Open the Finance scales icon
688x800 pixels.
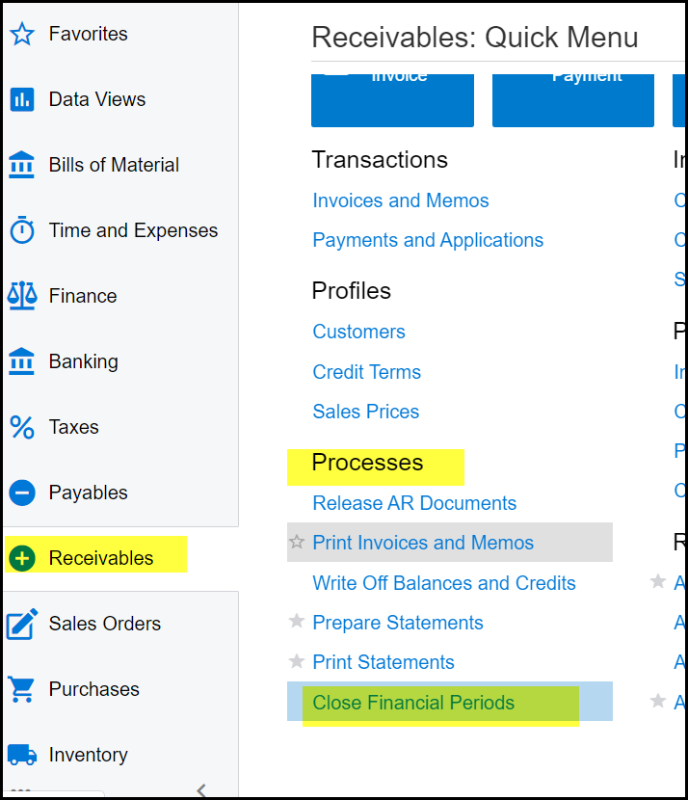(21, 296)
